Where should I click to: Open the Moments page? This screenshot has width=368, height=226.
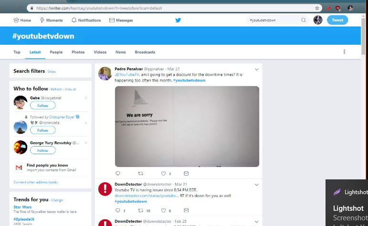pos(51,20)
